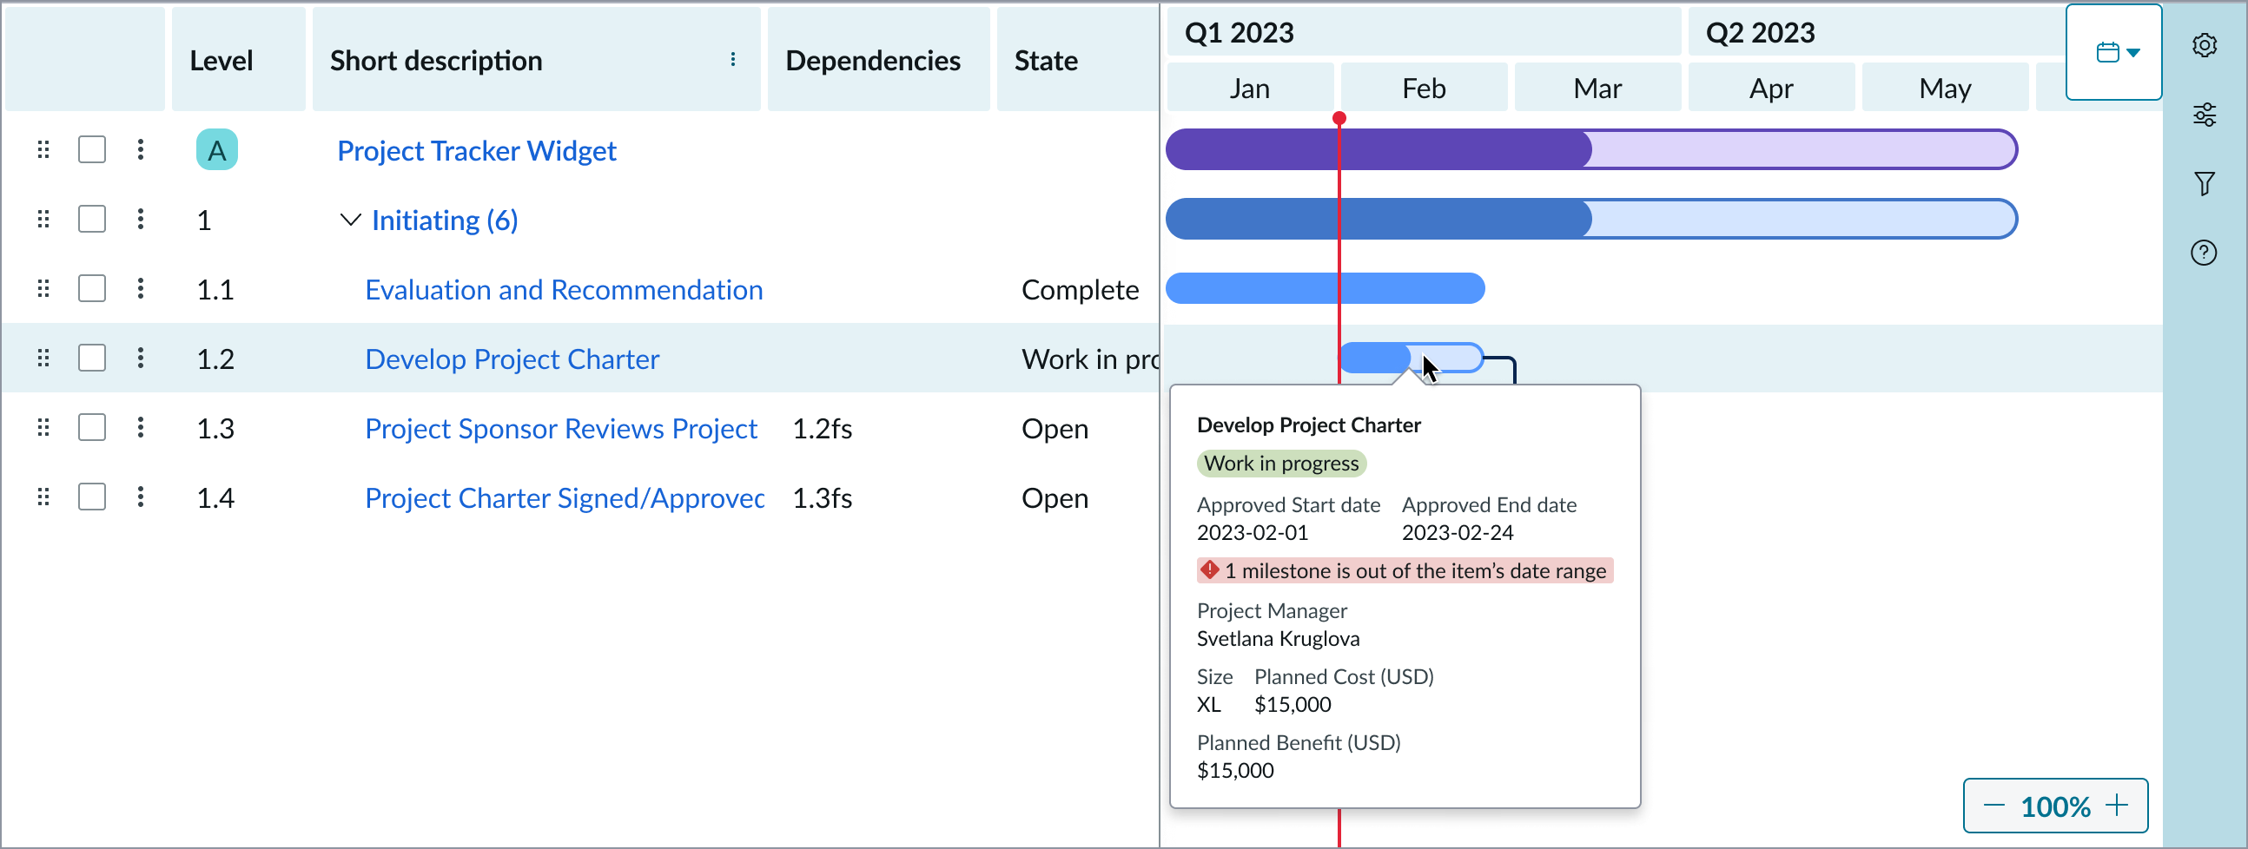Screen dimensions: 2248x849
Task: Decrease zoom with the minus control
Action: point(1994,805)
